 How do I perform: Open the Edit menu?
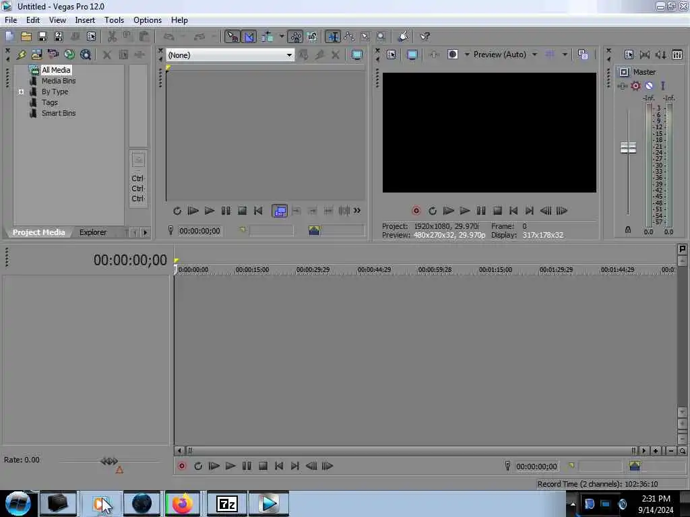[32, 20]
